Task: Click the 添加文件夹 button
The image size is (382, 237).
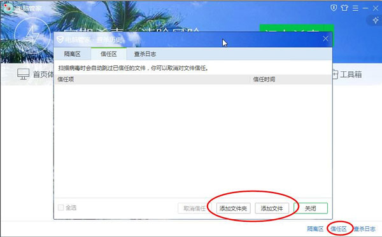Action: click(x=234, y=208)
